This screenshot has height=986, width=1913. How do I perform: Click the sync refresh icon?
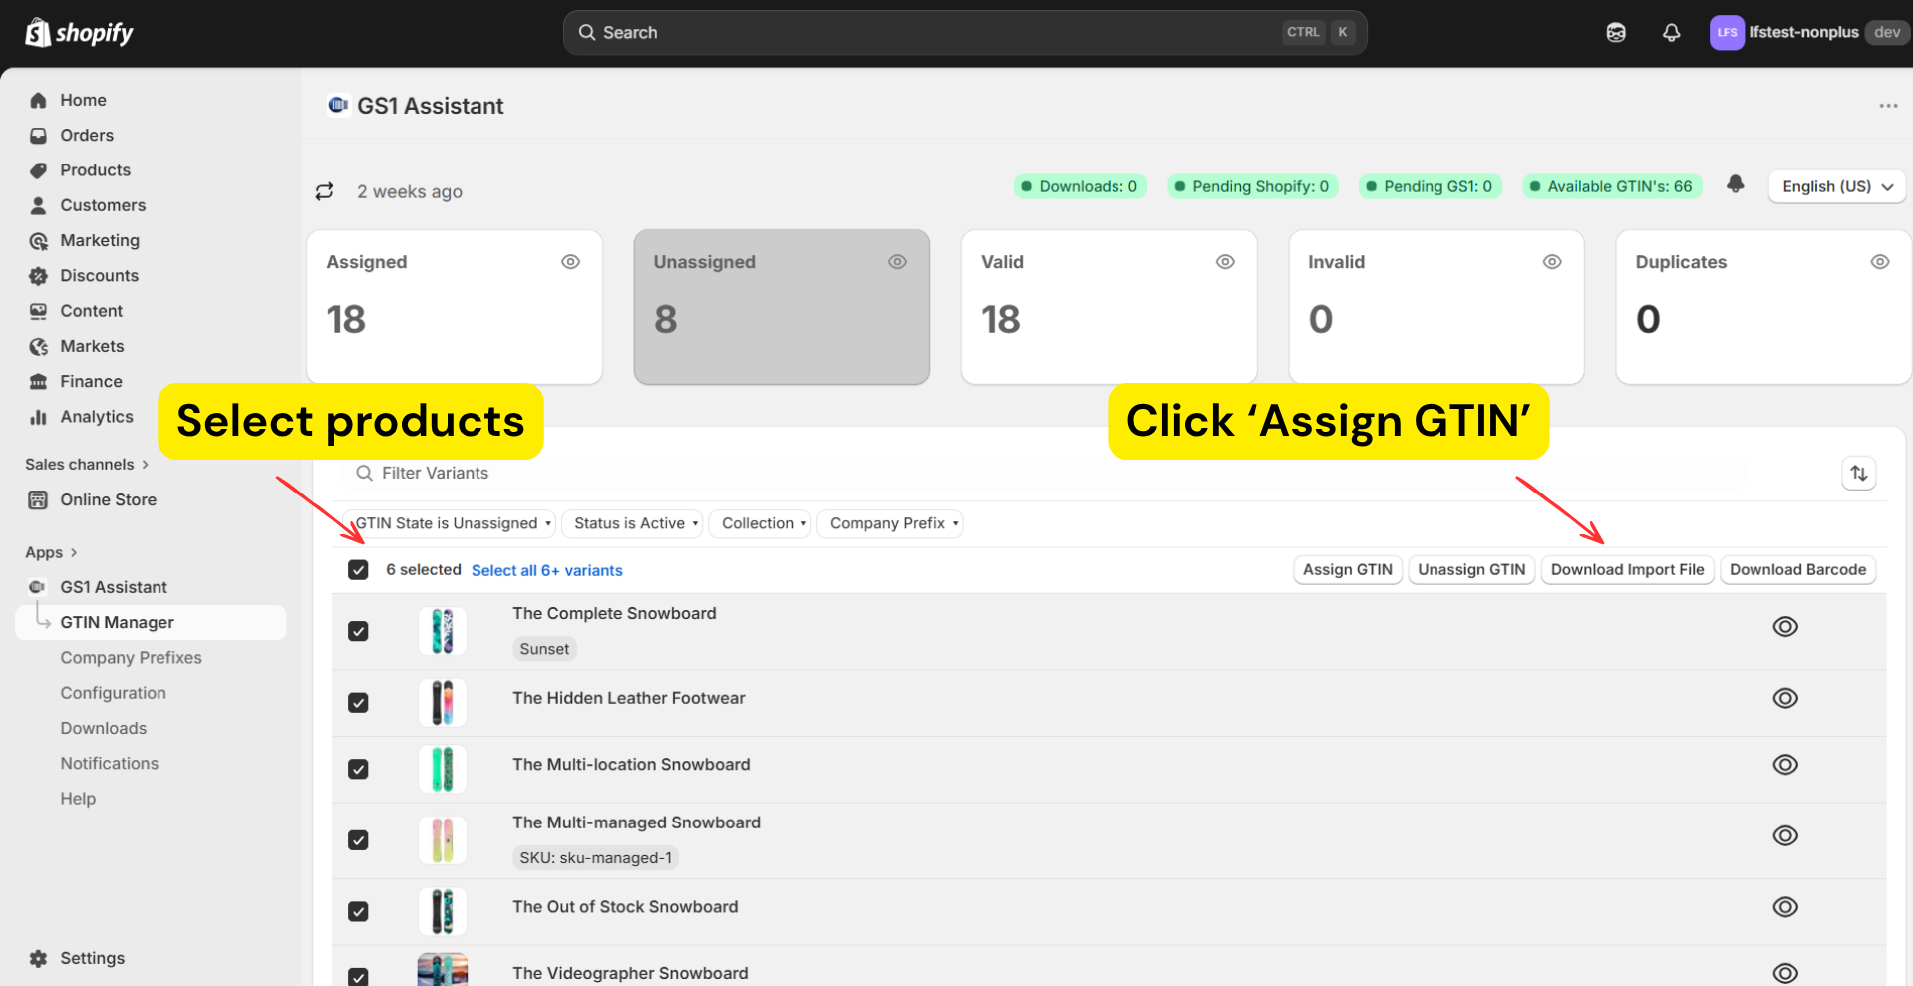[324, 191]
